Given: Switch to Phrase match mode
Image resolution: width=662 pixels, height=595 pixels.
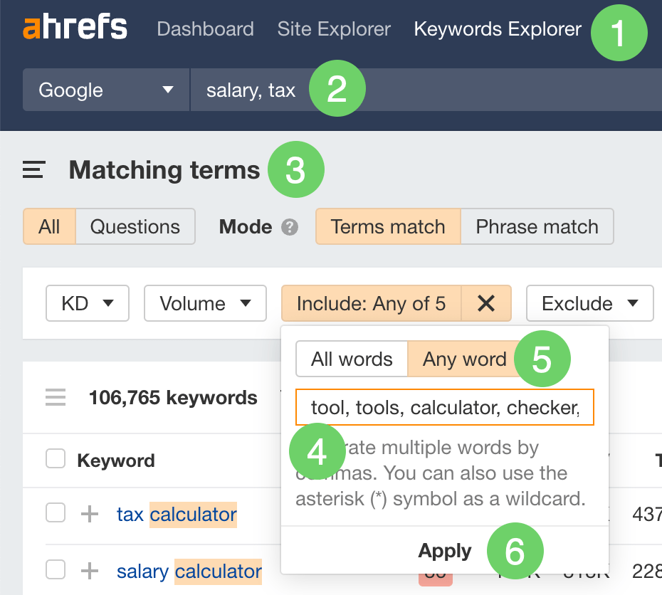Looking at the screenshot, I should (537, 226).
